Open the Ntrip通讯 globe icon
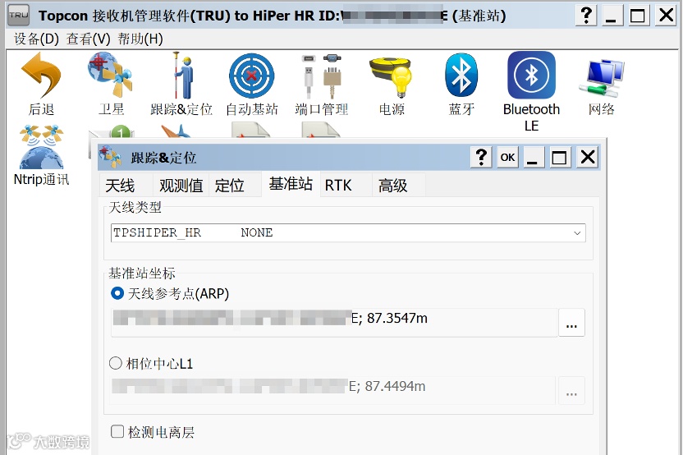Screen dimensions: 683x455 click(x=41, y=147)
